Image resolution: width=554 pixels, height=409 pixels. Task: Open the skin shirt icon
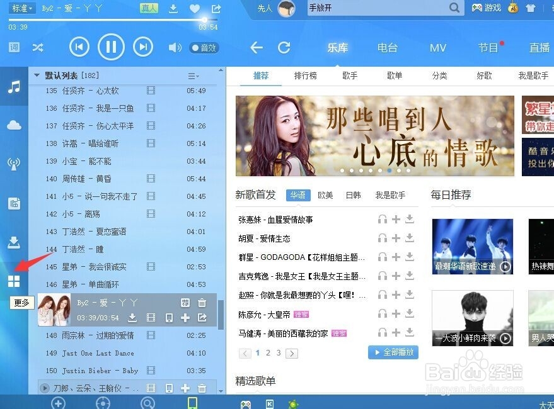pos(530,8)
